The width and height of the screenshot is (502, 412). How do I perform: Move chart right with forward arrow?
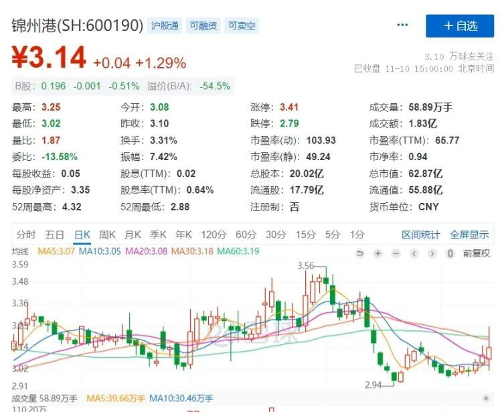point(432,254)
